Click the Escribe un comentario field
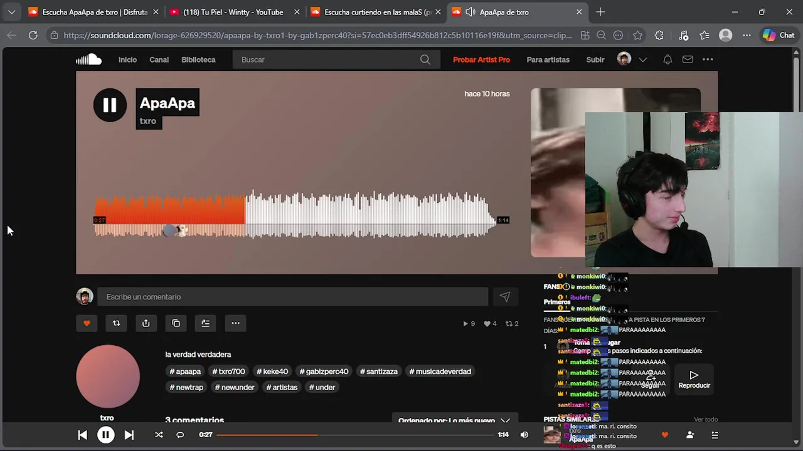803x451 pixels. coord(292,297)
